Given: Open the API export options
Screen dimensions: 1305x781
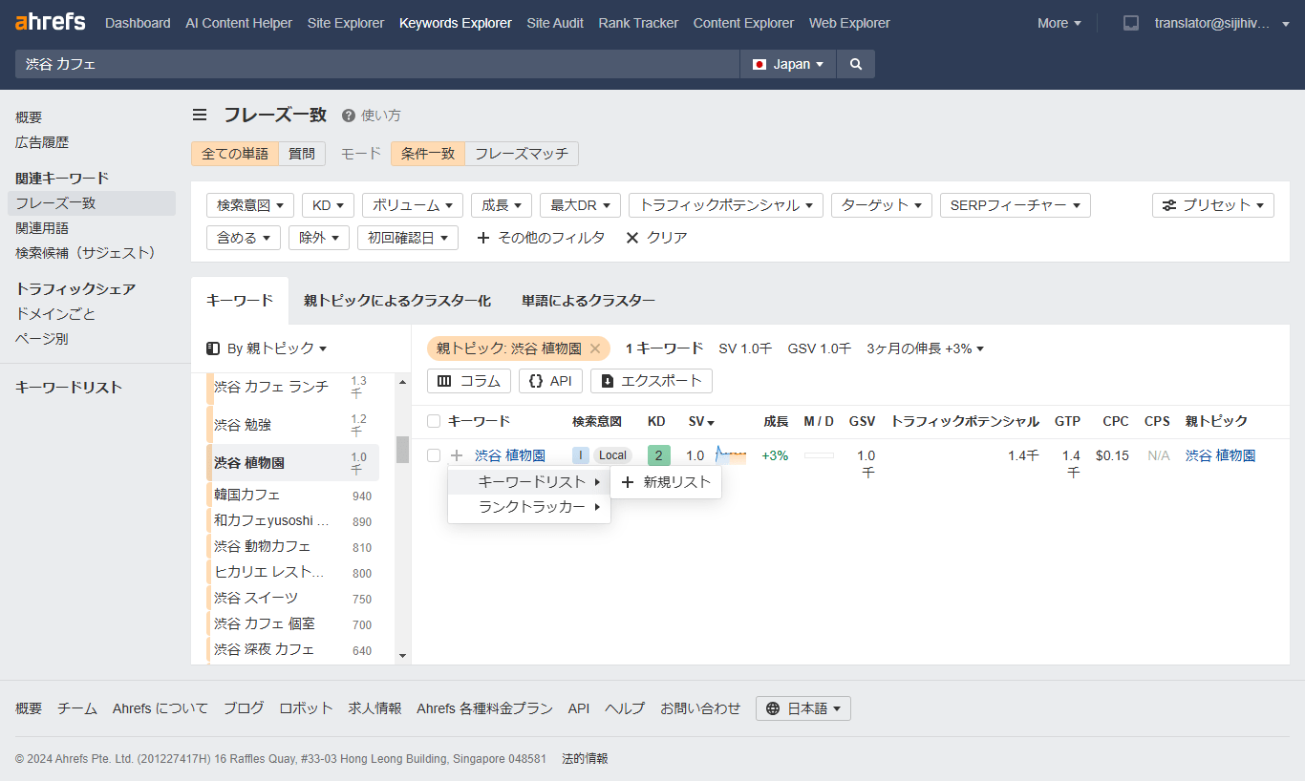Looking at the screenshot, I should click(x=550, y=380).
